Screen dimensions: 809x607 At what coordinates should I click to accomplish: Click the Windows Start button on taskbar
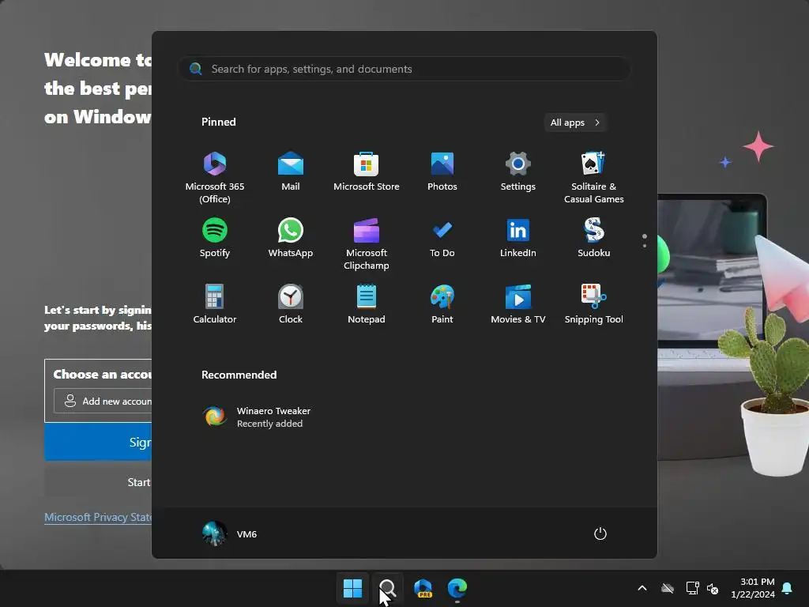[353, 588]
